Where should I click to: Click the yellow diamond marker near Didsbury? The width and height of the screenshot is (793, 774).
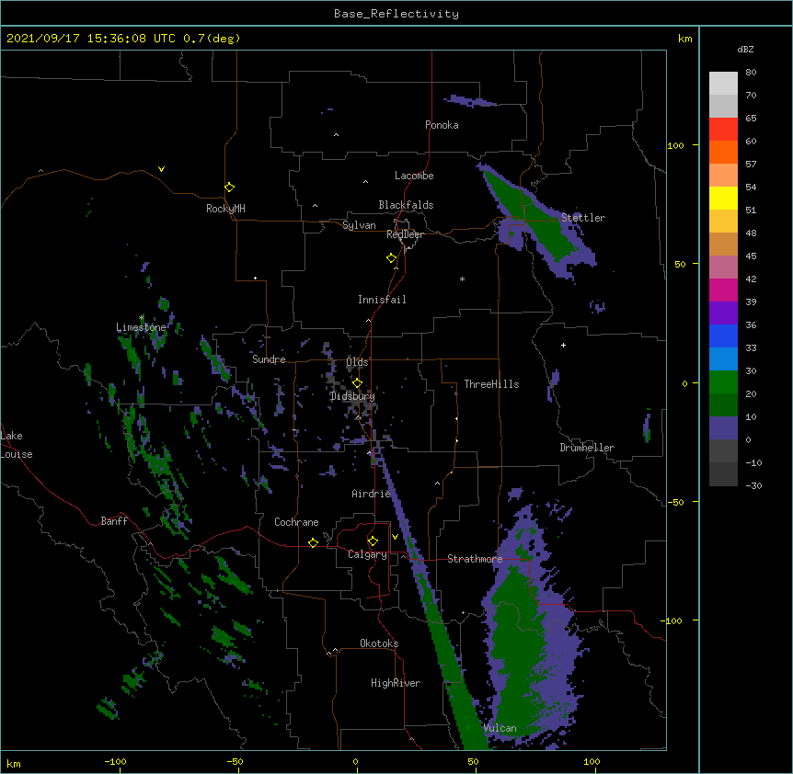357,383
